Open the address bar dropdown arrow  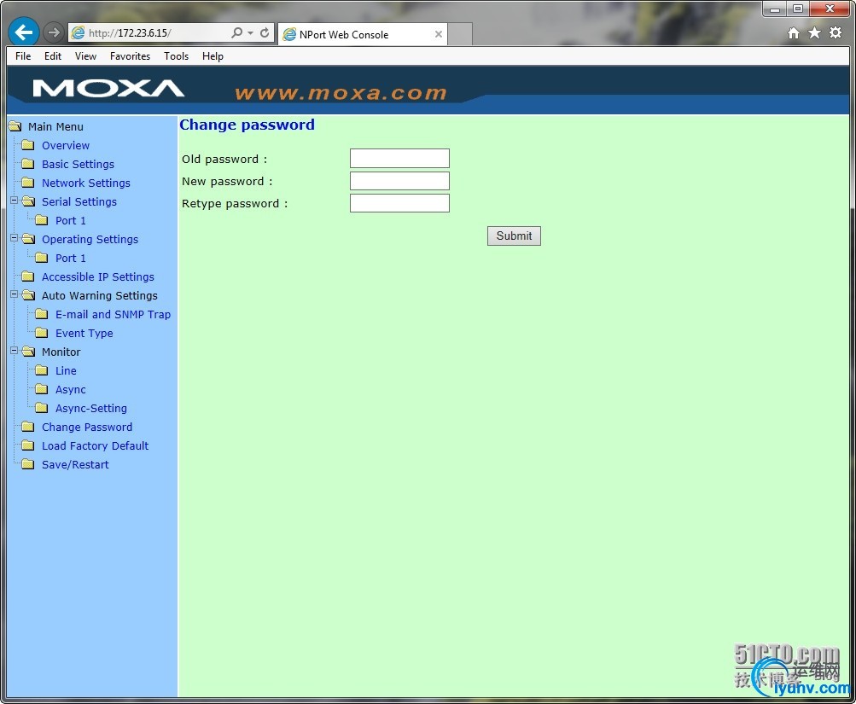pyautogui.click(x=251, y=32)
